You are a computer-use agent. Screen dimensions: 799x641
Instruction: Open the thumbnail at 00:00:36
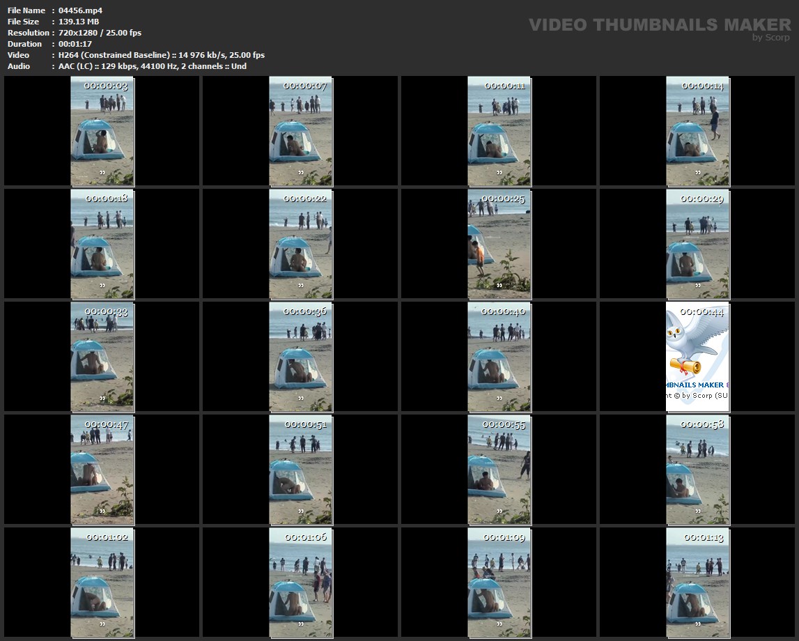pyautogui.click(x=301, y=357)
